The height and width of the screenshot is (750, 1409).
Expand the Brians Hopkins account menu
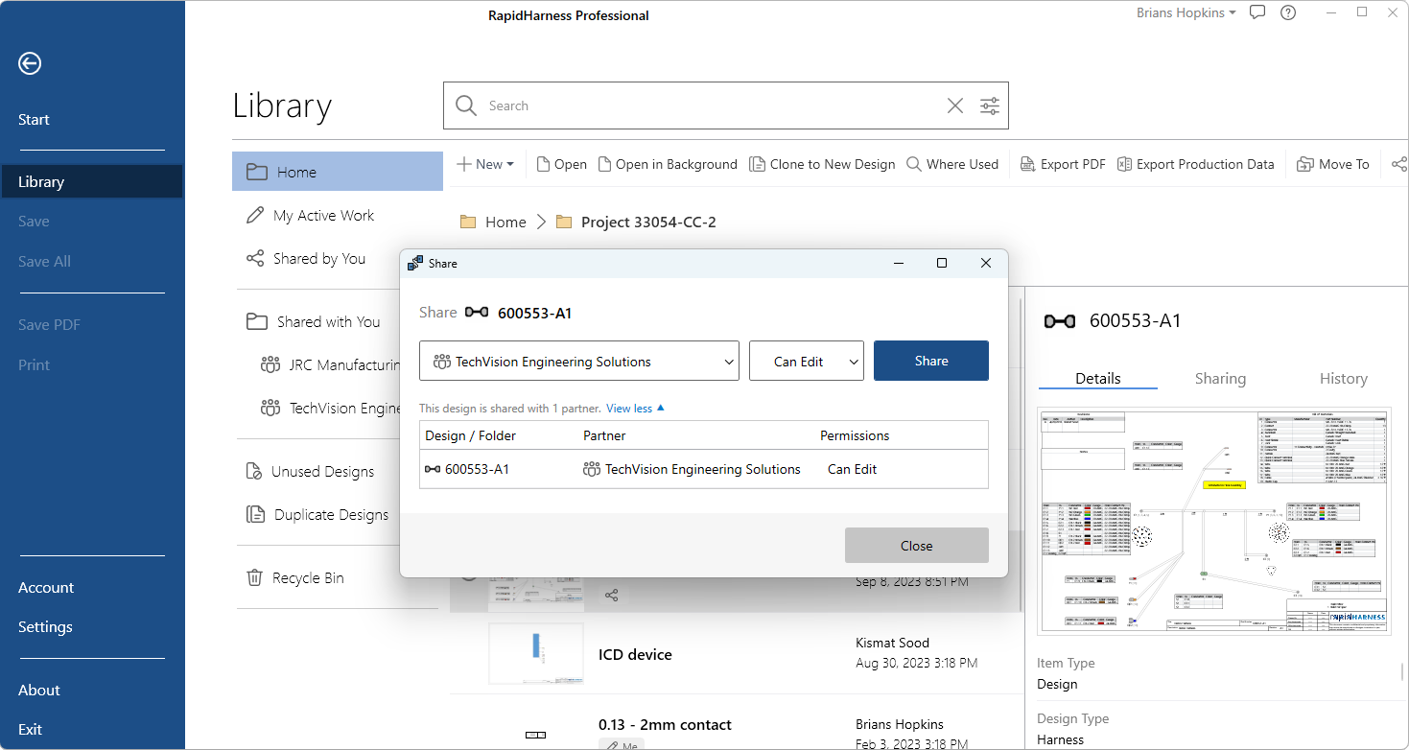[x=1186, y=12]
